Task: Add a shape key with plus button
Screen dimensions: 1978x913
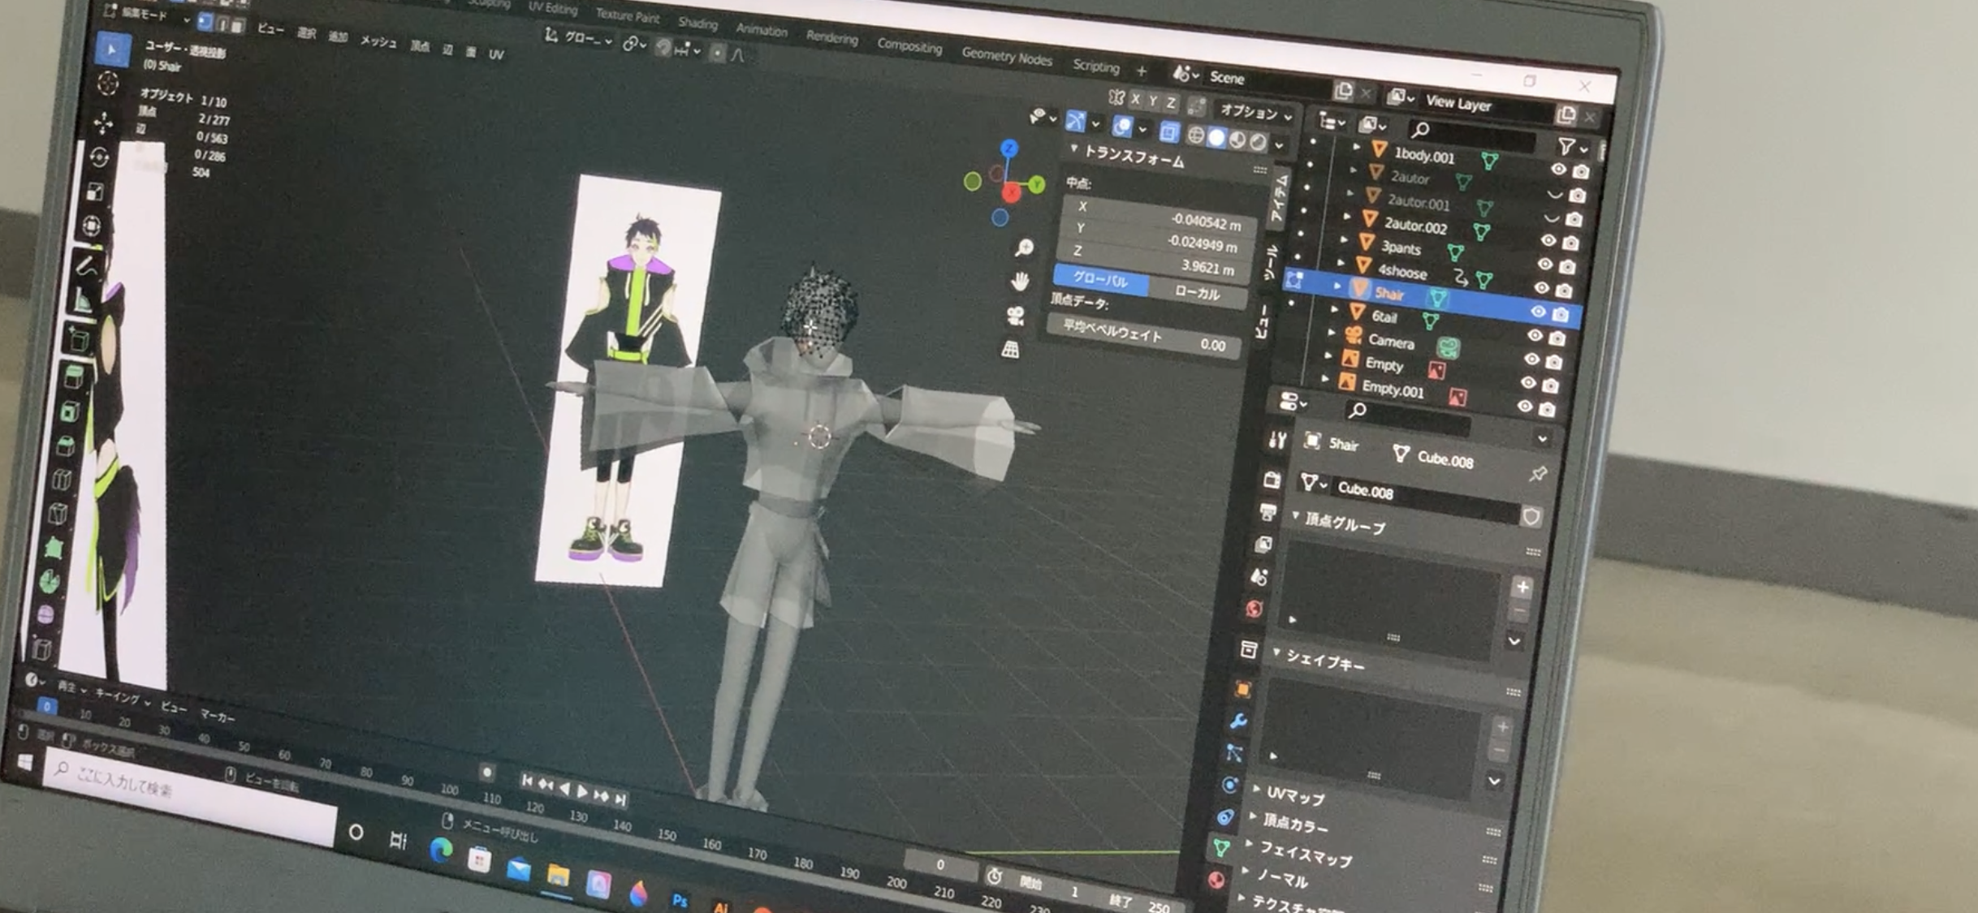Action: (1502, 727)
